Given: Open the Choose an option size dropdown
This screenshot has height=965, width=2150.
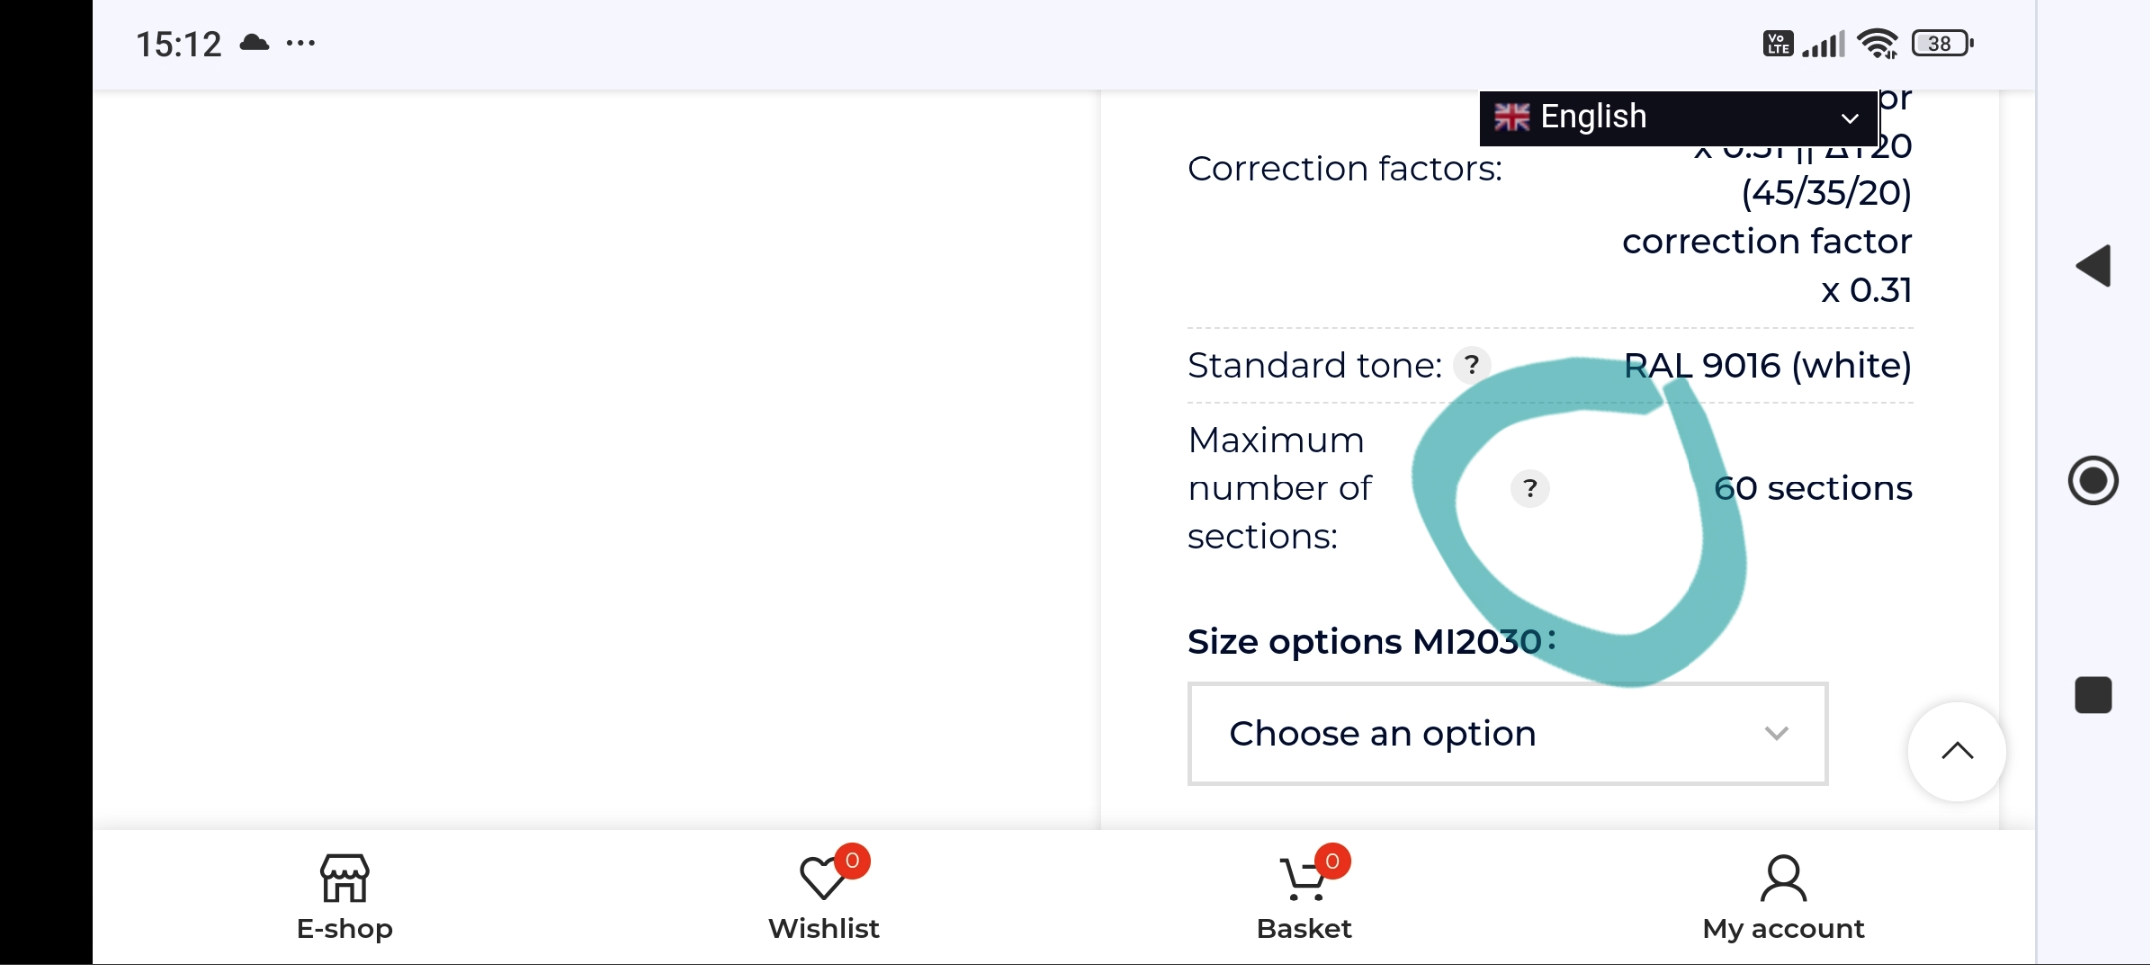Looking at the screenshot, I should coord(1507,734).
